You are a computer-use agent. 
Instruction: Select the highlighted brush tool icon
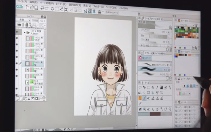pos(140,98)
